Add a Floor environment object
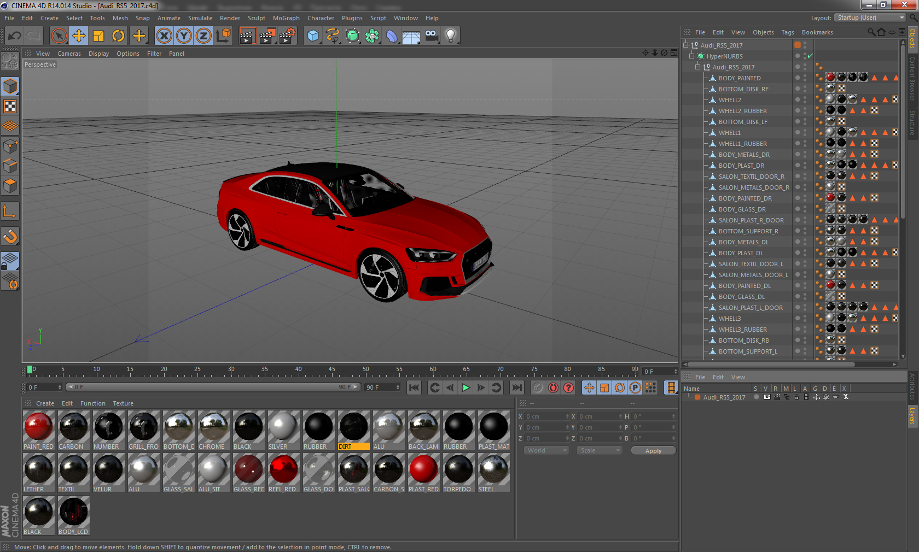 click(x=411, y=36)
